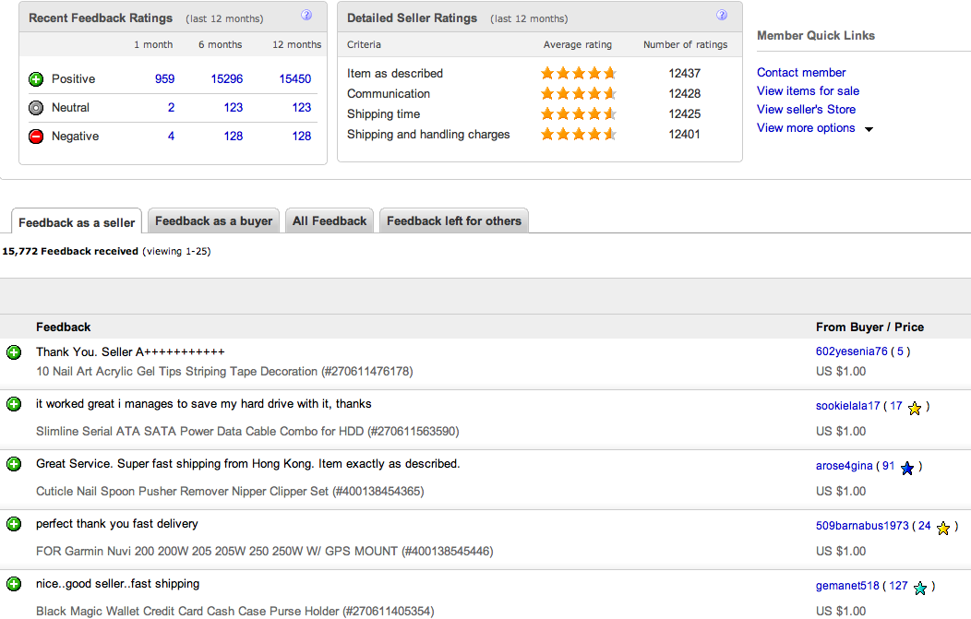Open View items for sale link
971x619 pixels.
click(808, 91)
